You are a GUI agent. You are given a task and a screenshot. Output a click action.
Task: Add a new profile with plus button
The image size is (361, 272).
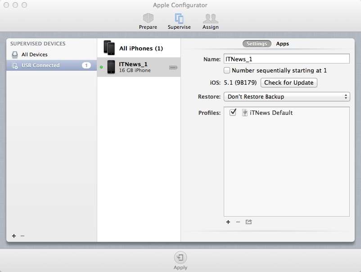pos(228,222)
